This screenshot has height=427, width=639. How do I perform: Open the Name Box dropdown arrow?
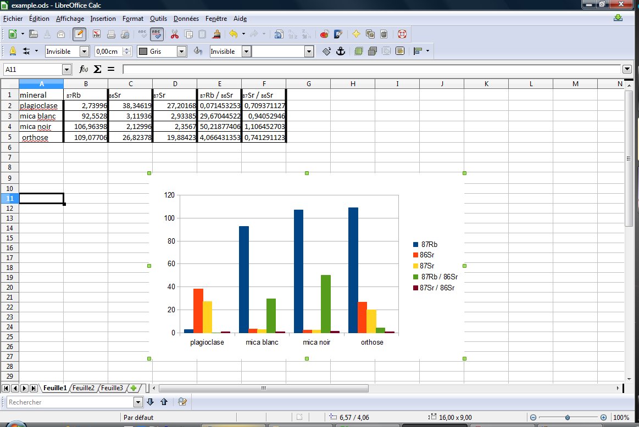(x=67, y=70)
